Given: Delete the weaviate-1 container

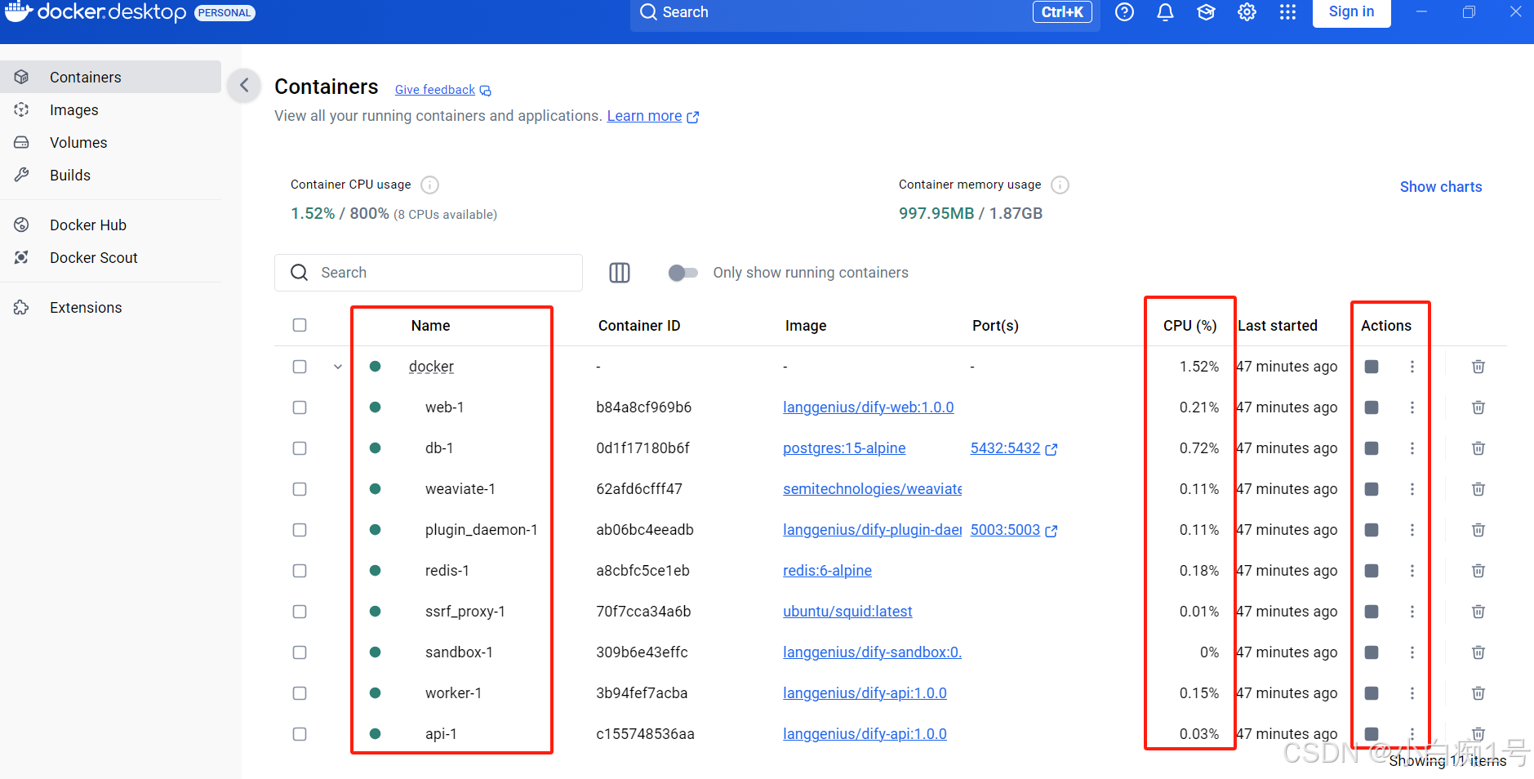Looking at the screenshot, I should (x=1478, y=489).
